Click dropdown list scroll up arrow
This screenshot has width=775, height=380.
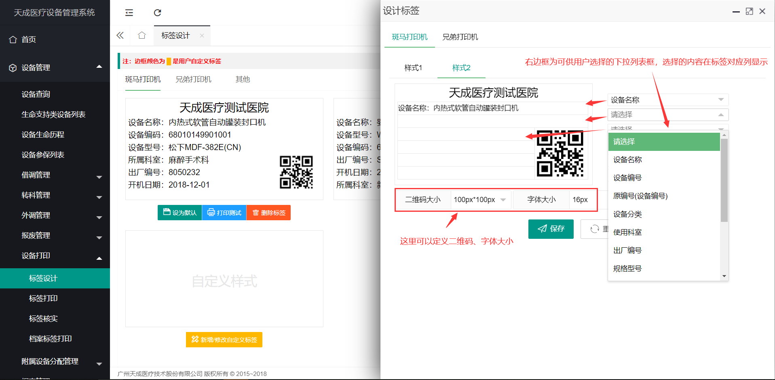click(x=724, y=135)
